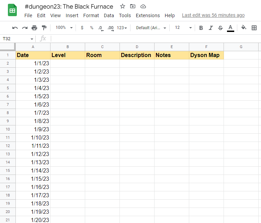The width and height of the screenshot is (261, 223).
Task: Open the font family dropdown
Action: coord(151,28)
